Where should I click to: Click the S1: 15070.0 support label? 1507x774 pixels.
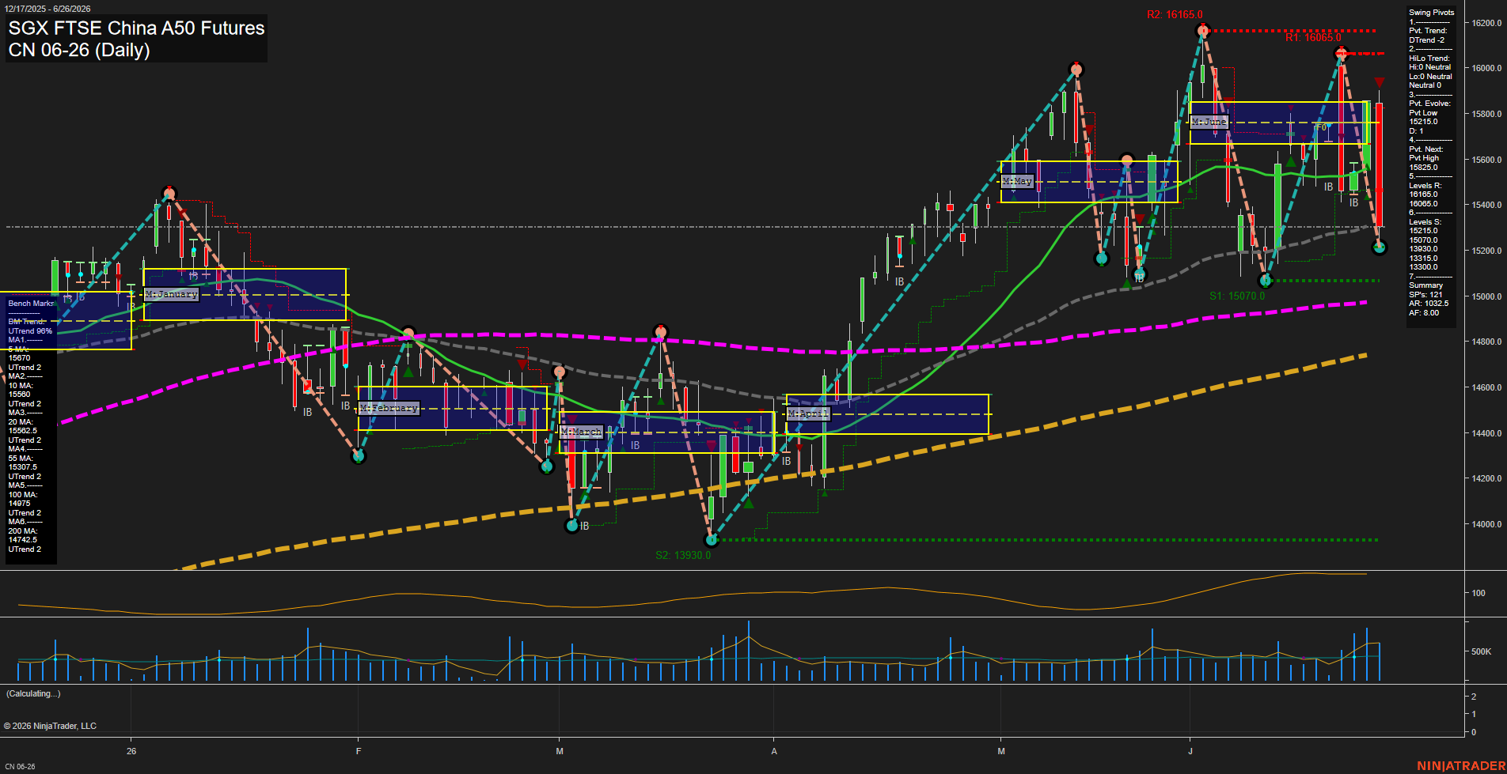click(x=1237, y=296)
